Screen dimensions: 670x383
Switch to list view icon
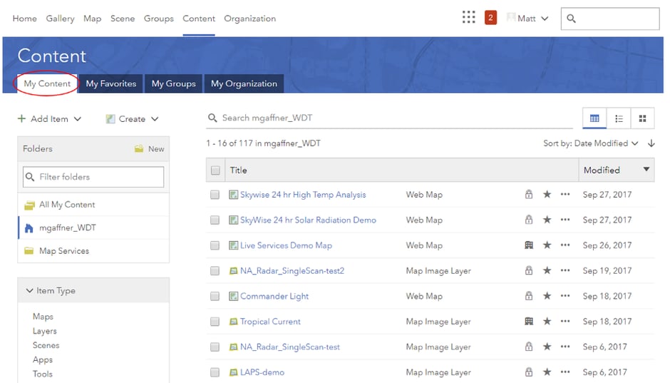pyautogui.click(x=619, y=118)
